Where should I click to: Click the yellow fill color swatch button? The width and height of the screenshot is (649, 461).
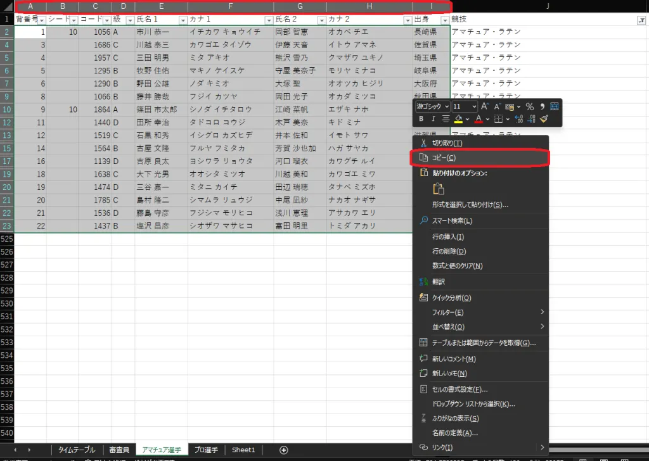click(x=458, y=119)
